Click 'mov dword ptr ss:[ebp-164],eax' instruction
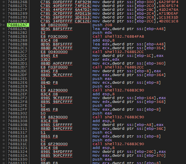This screenshot has height=164, width=186. coord(129,98)
